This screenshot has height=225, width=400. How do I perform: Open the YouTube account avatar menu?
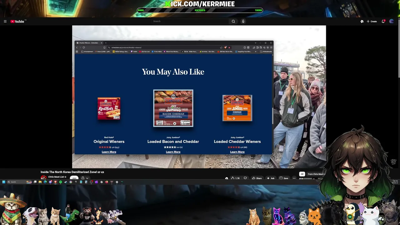tap(392, 21)
